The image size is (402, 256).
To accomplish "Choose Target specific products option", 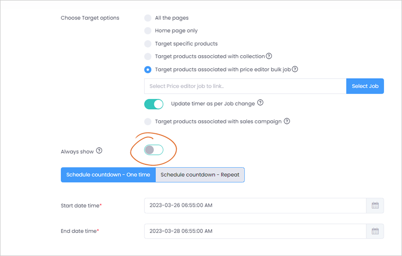I will point(148,44).
